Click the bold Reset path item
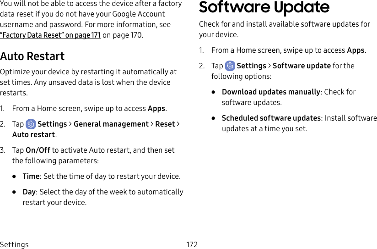 point(165,124)
